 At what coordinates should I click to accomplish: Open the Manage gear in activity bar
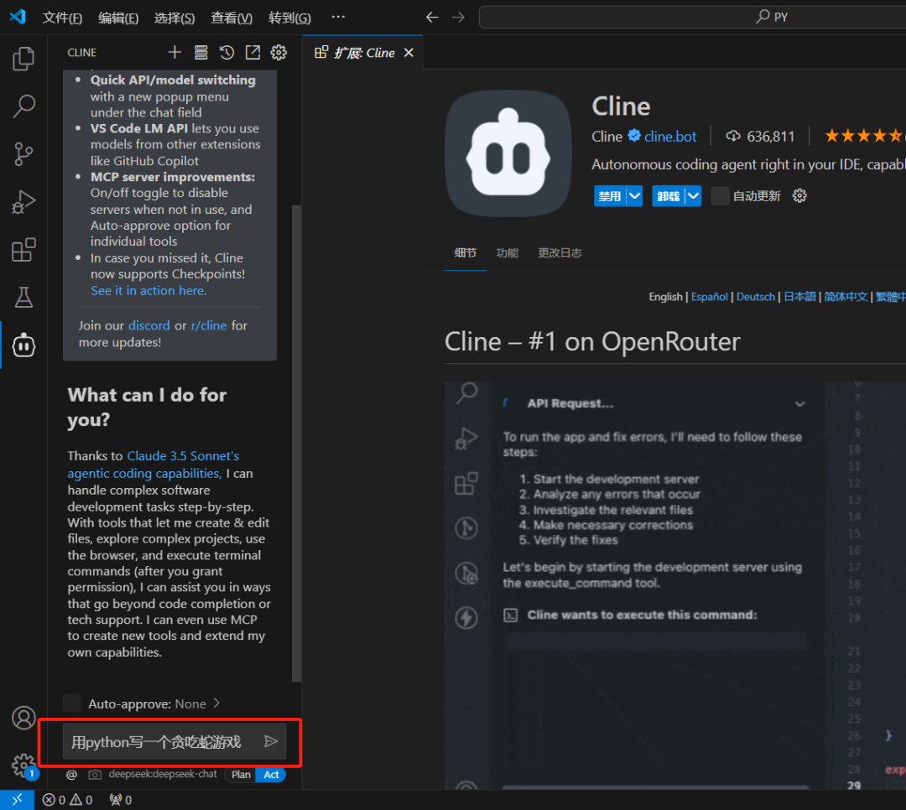pos(23,766)
